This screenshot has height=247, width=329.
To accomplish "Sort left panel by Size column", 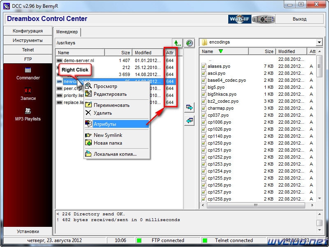I will [118, 53].
